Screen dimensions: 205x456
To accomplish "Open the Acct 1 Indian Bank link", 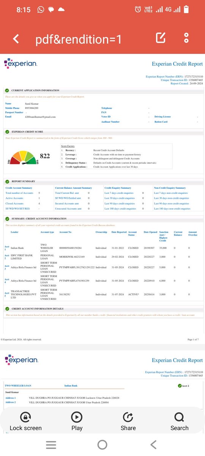I will click(x=7, y=248).
